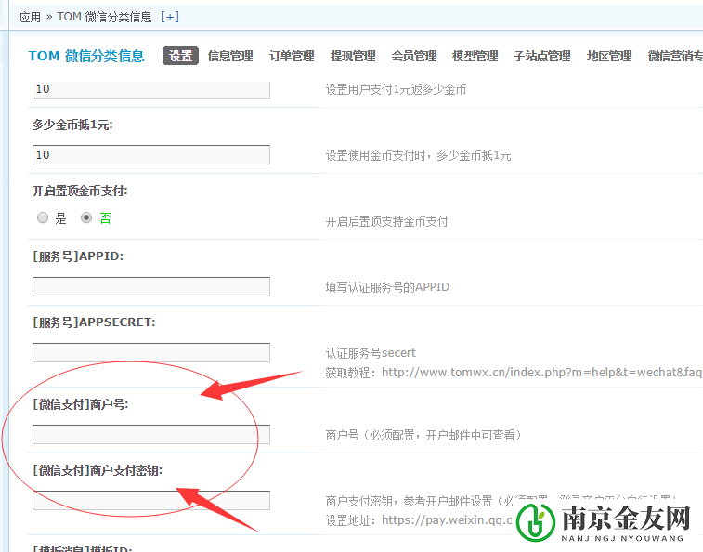Click the [服务号]APPSECRET input field
Viewport: 703px width, 552px height.
tap(151, 352)
